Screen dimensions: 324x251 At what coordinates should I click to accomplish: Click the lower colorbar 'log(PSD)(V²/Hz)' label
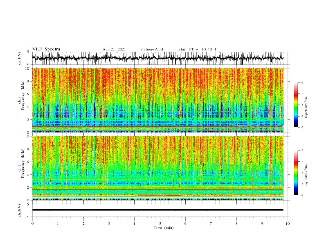(x=306, y=175)
